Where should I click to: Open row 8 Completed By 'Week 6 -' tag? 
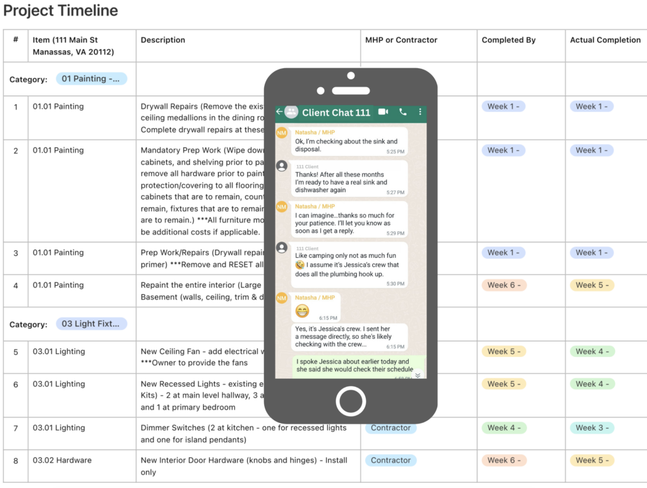(504, 461)
